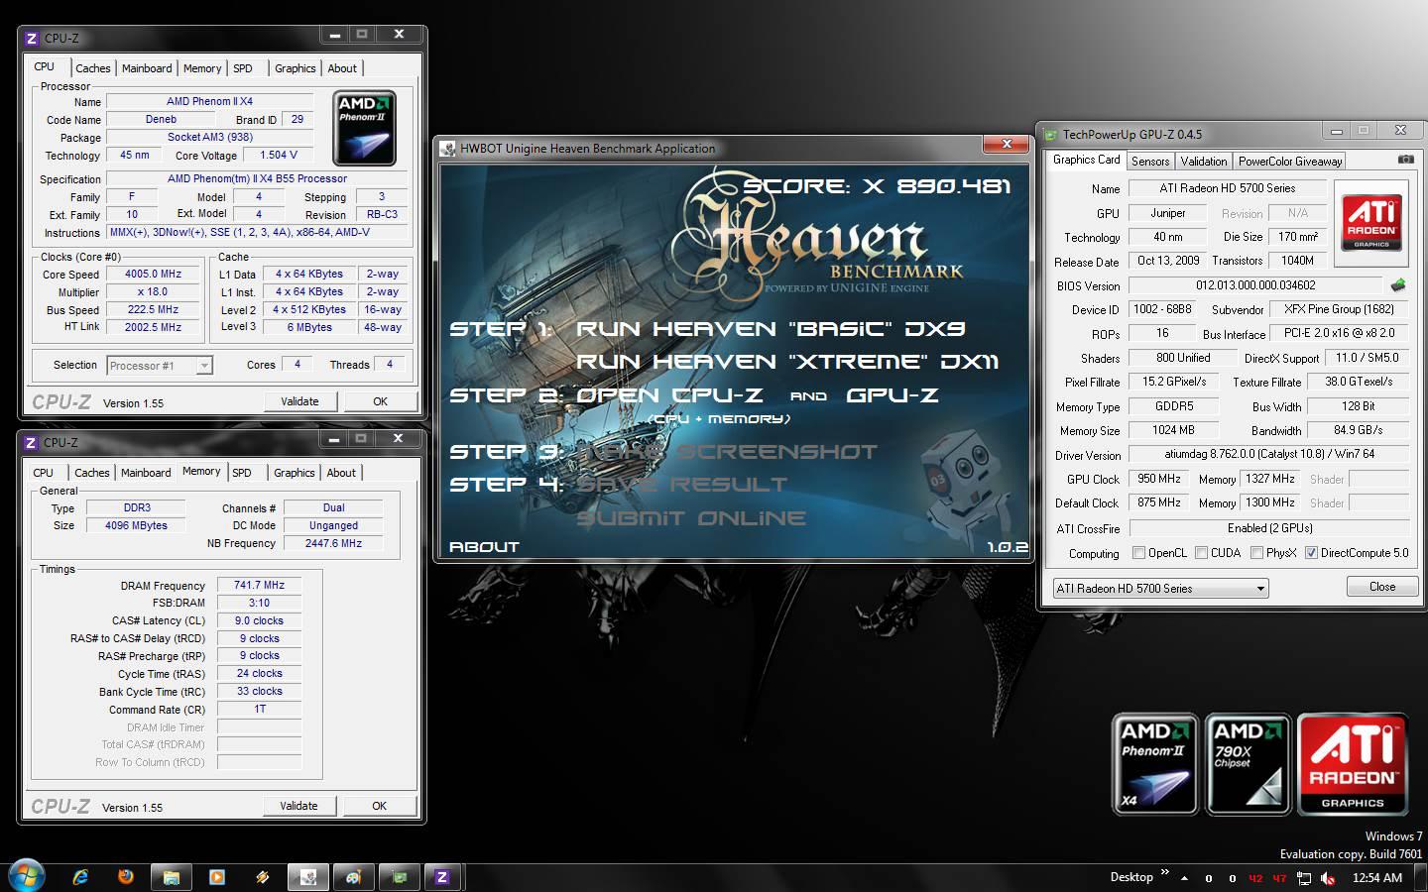
Task: Click the ATI Radeon logo in GPU-Z
Action: click(1371, 224)
